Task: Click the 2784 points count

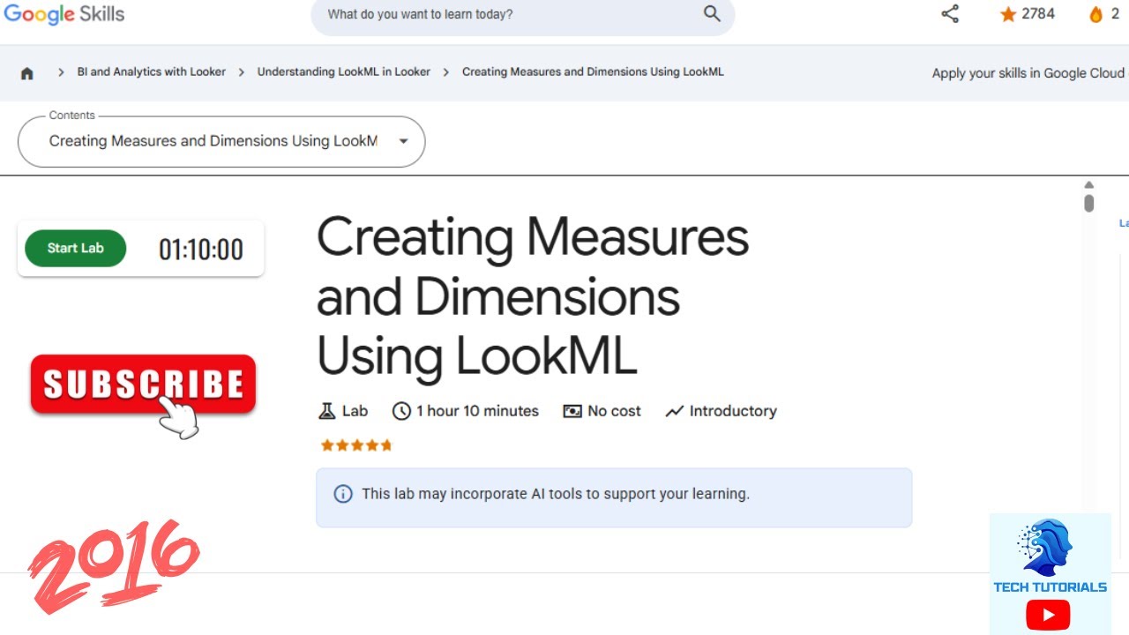Action: [x=1038, y=14]
